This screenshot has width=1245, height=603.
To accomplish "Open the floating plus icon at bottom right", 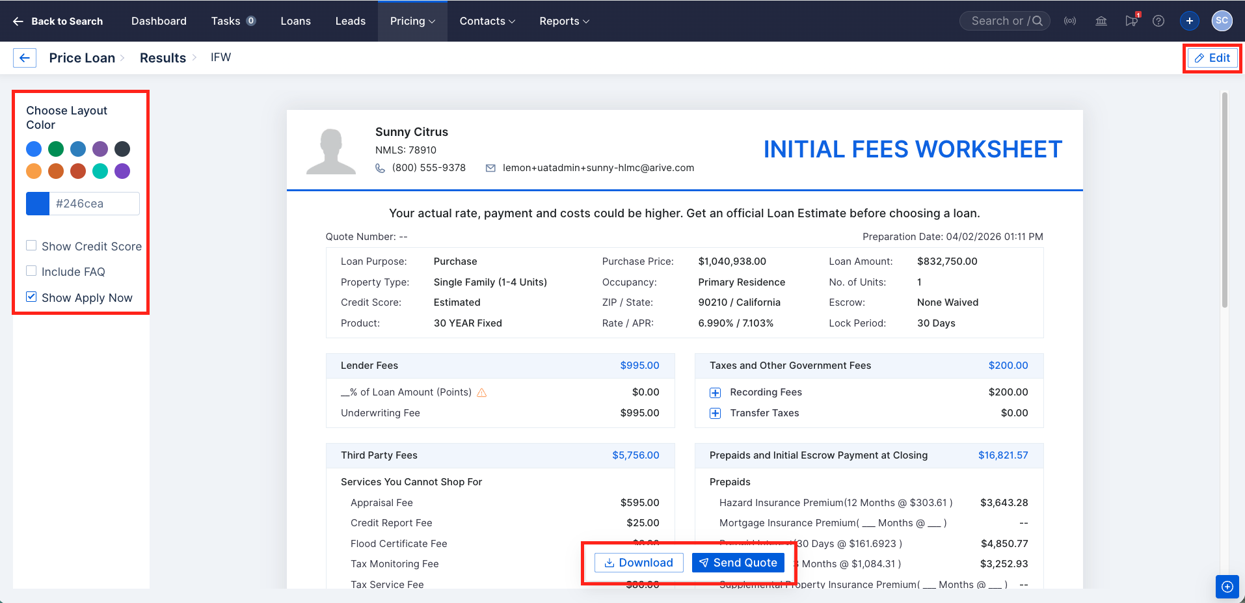I will 1227,586.
